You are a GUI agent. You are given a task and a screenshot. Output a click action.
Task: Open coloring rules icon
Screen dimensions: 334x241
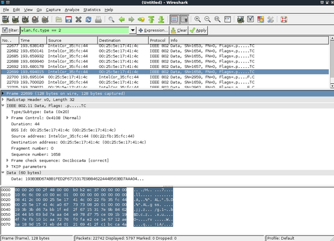coord(261,19)
